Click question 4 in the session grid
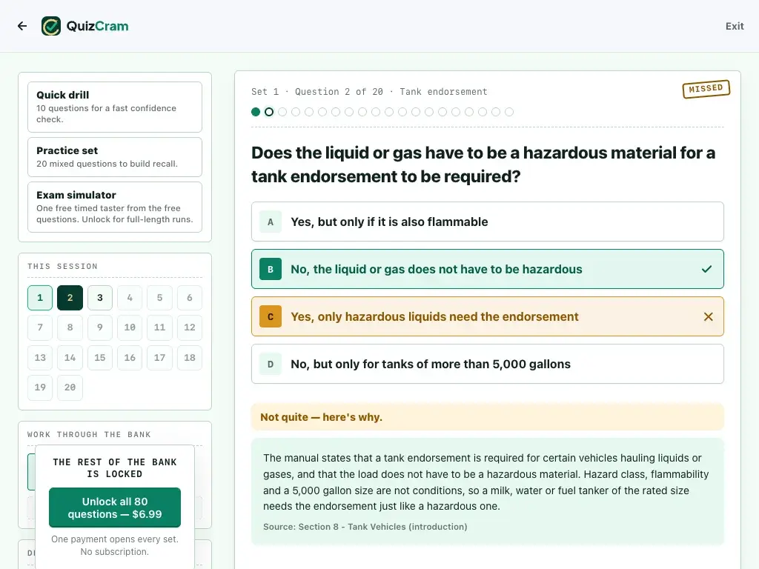 130,298
